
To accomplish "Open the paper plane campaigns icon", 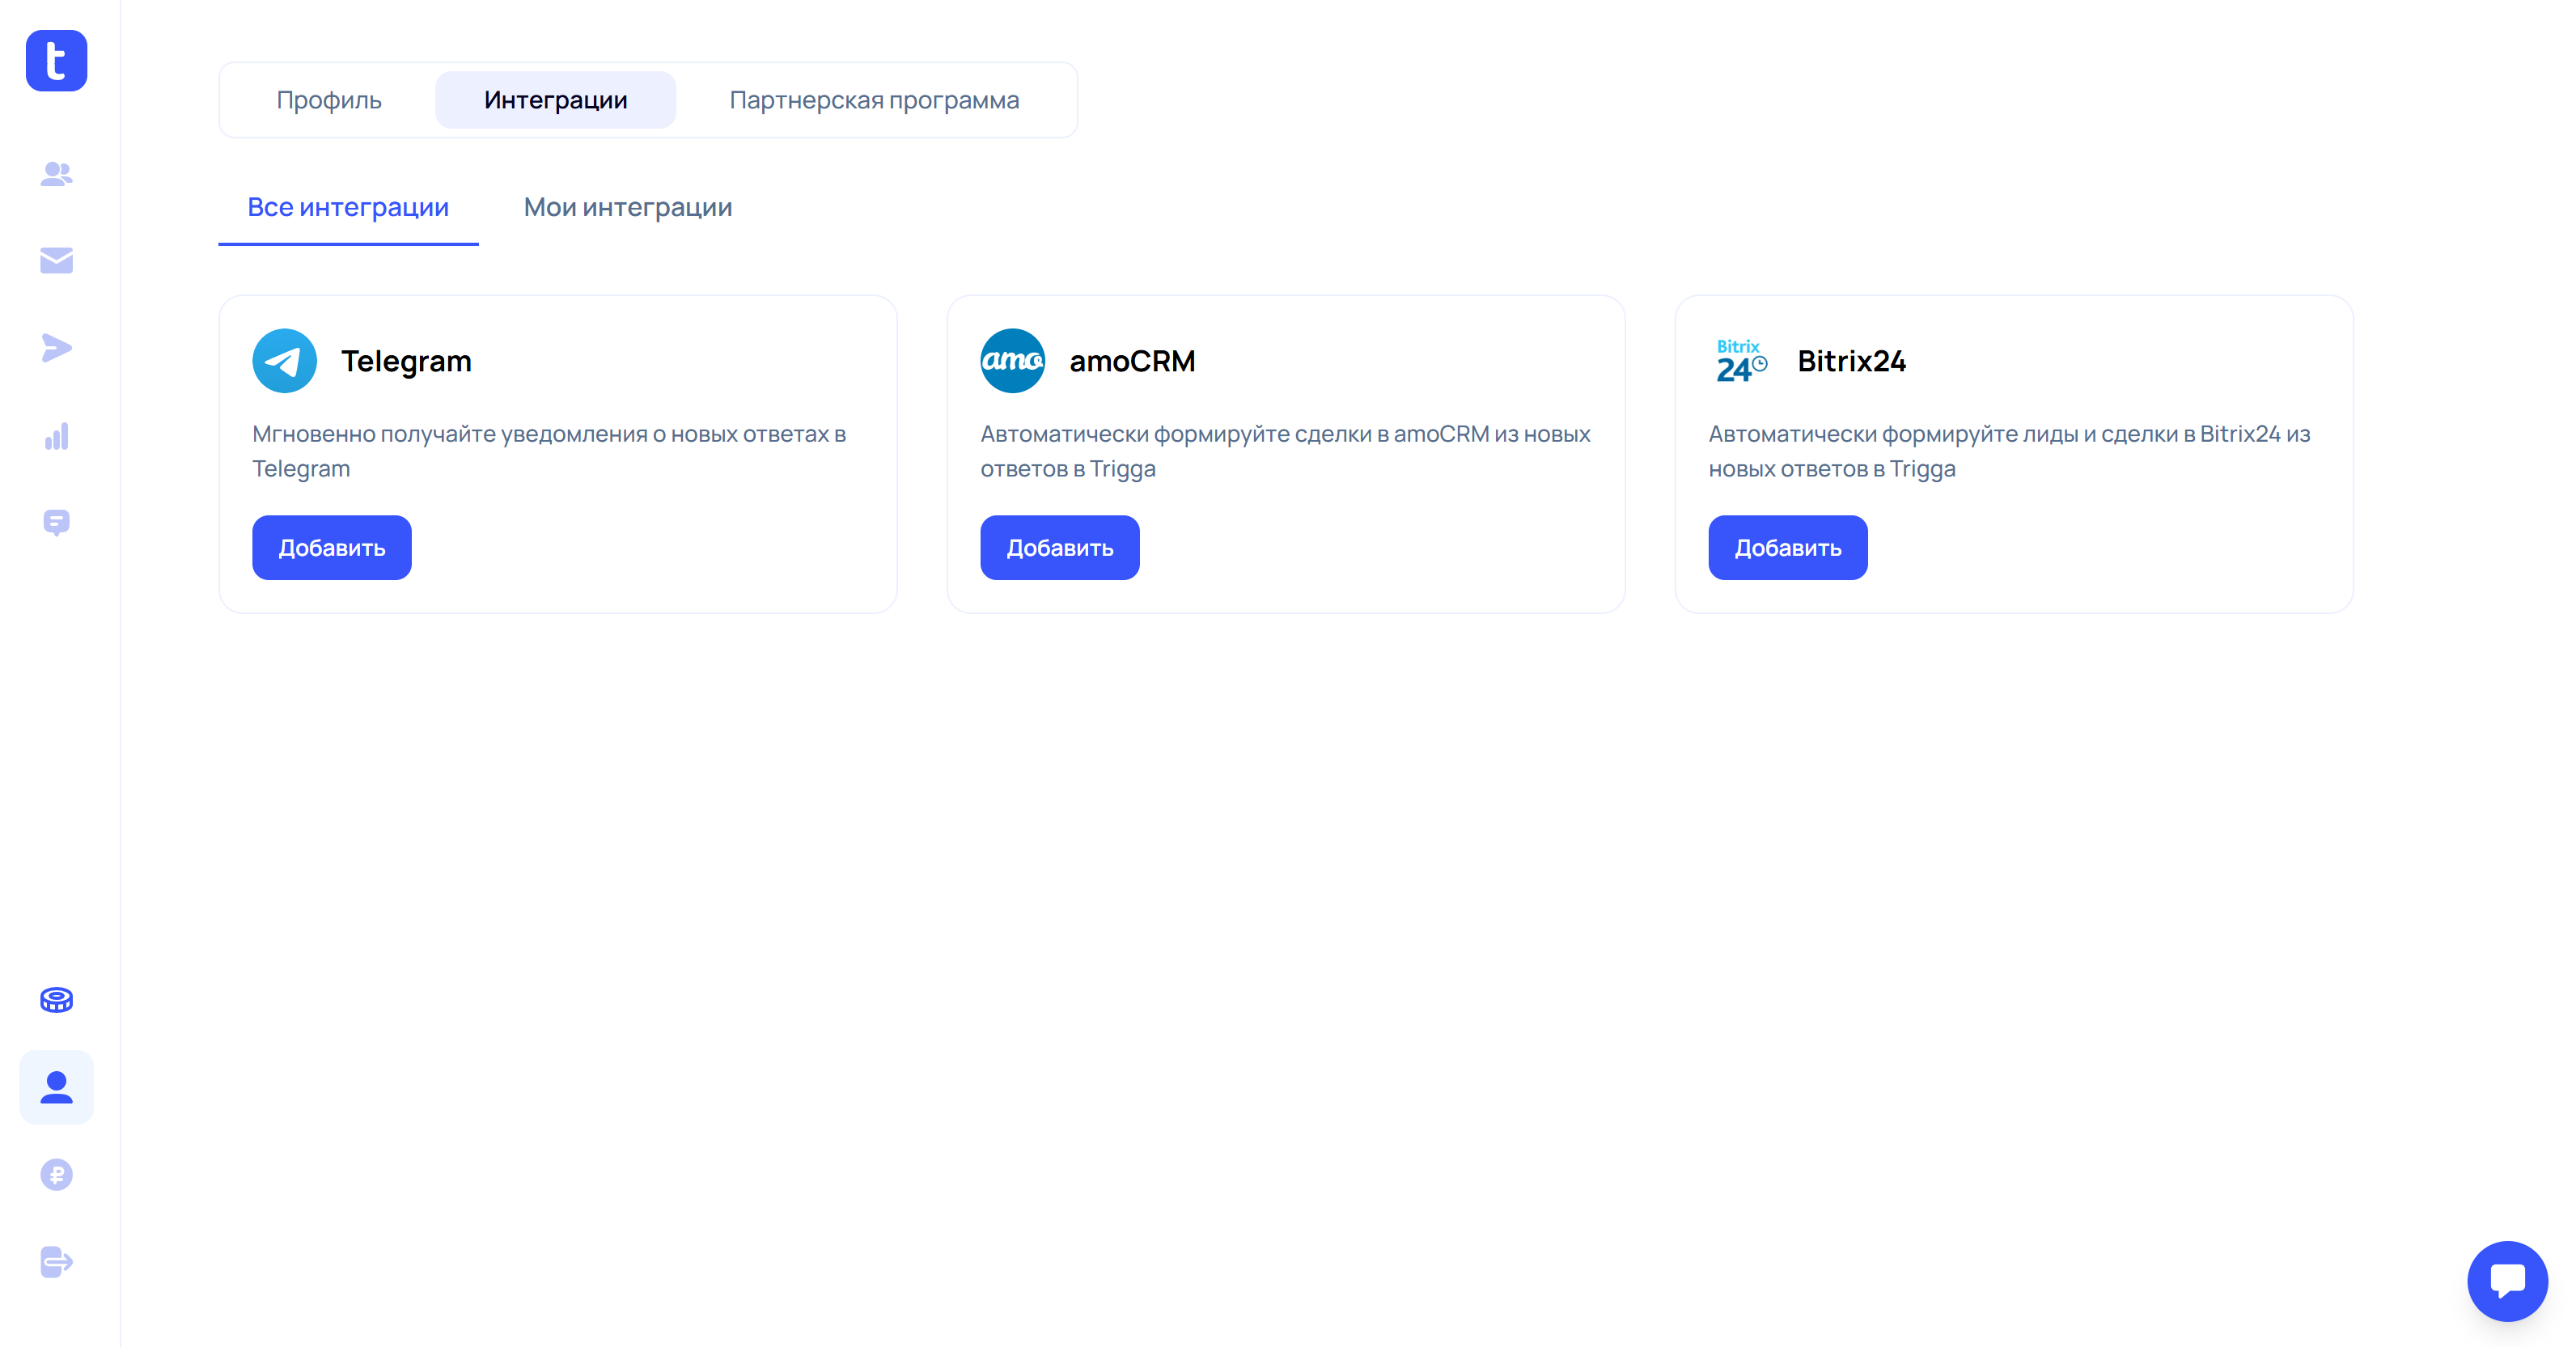I will [56, 348].
